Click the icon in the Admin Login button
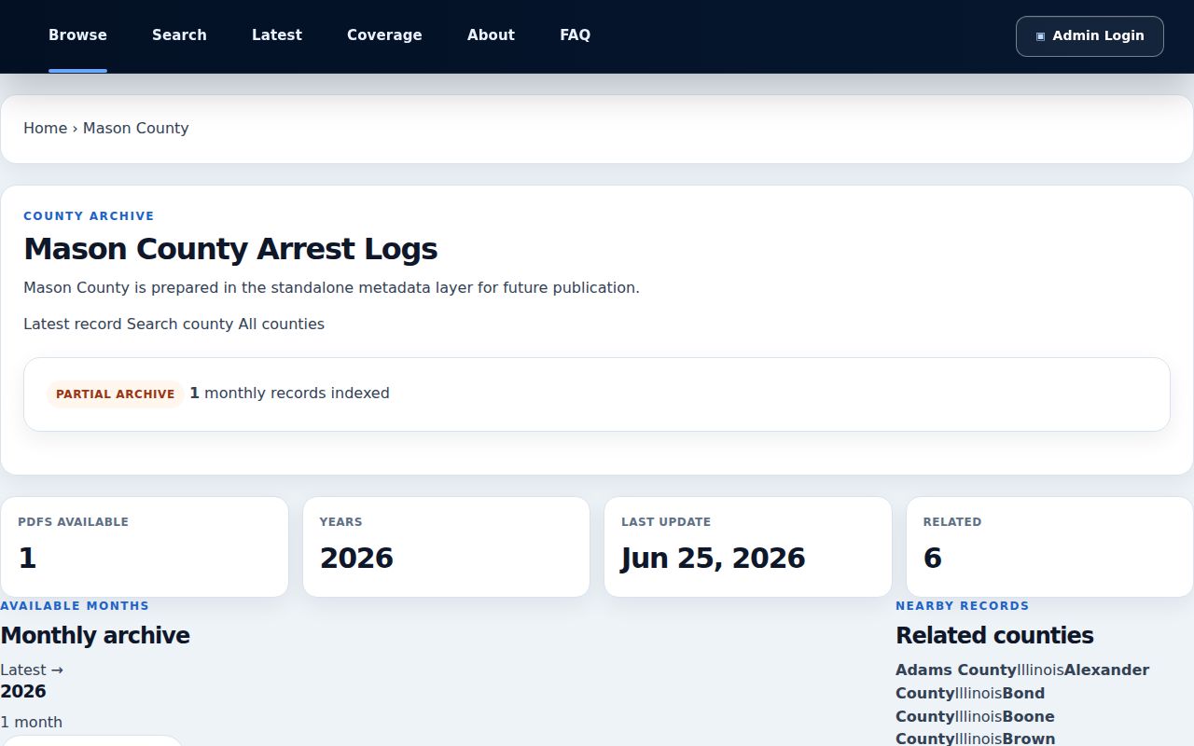 click(1040, 36)
